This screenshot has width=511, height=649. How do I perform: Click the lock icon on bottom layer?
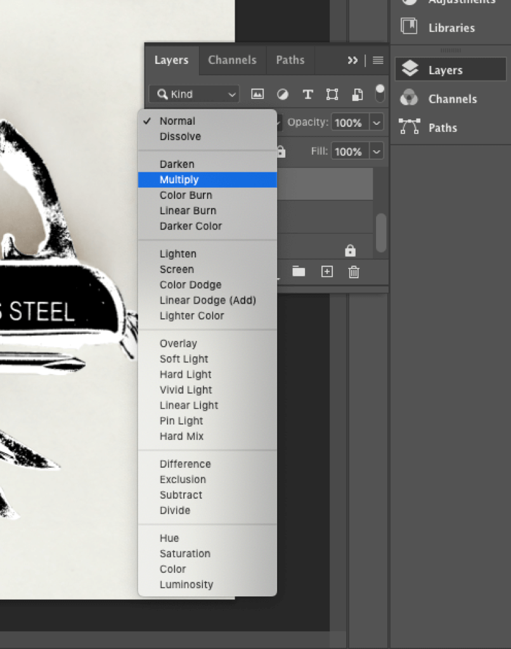(350, 251)
